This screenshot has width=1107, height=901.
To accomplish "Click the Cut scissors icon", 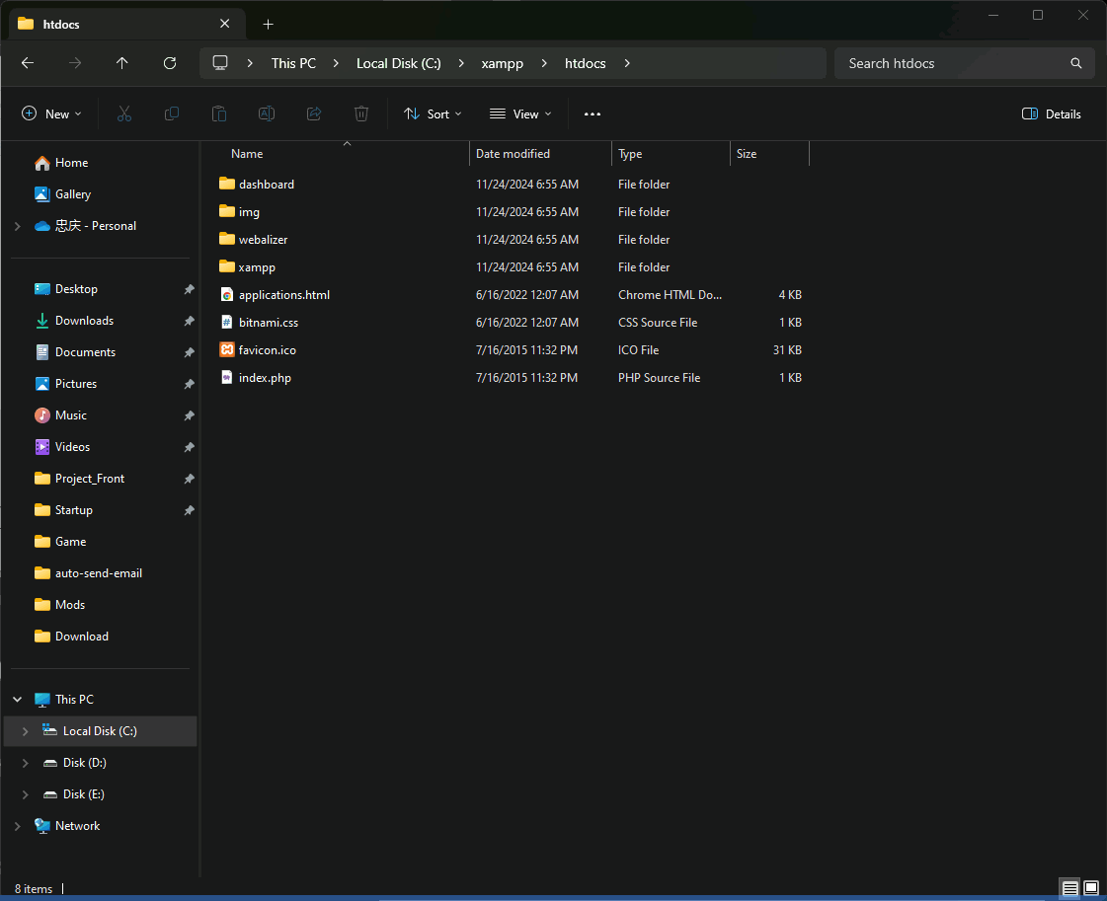I will [124, 113].
